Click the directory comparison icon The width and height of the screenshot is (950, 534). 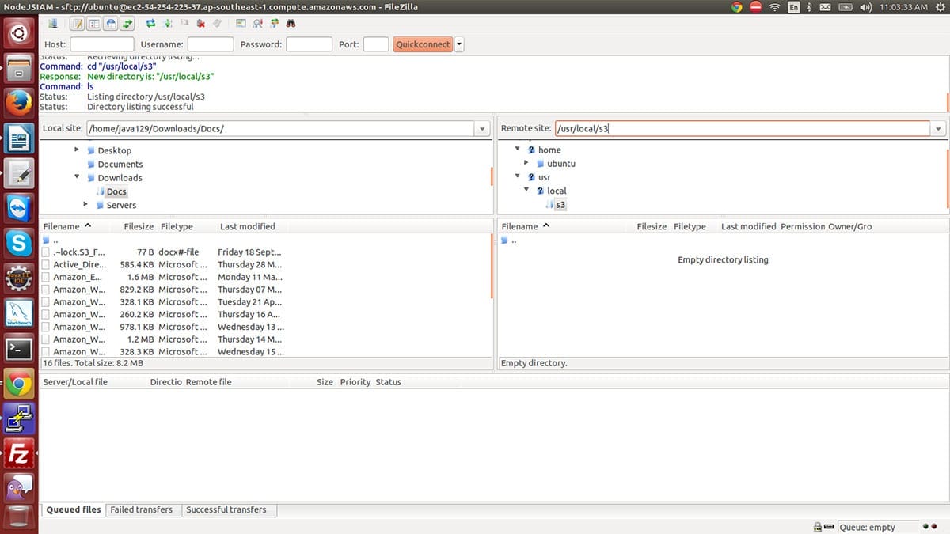(x=258, y=24)
